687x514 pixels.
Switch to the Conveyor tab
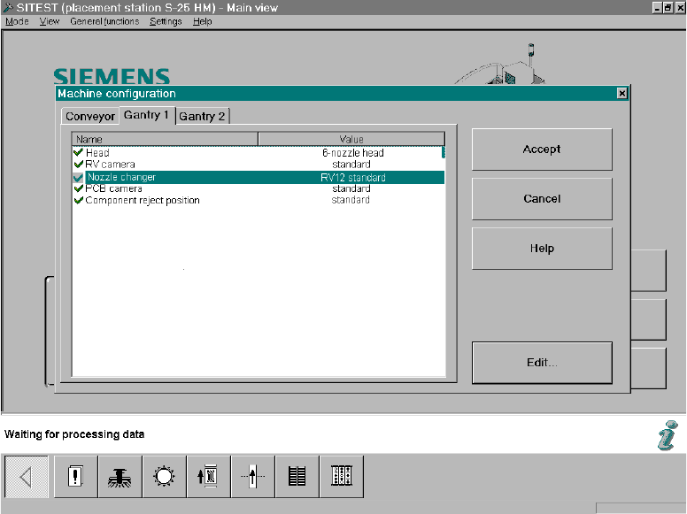click(x=90, y=117)
